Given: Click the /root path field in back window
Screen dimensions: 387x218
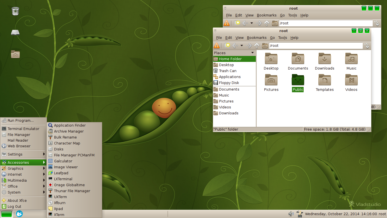Looking at the screenshot, I should pyautogui.click(x=326, y=23).
